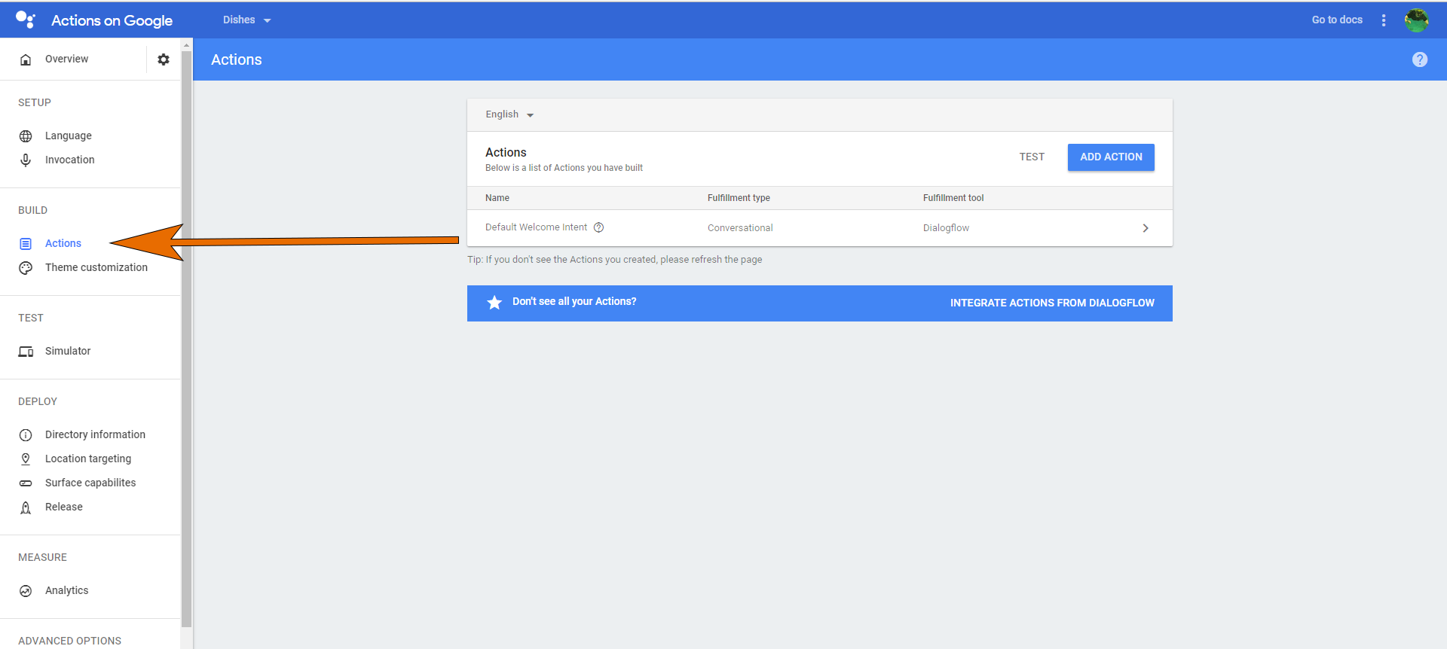Click the Fulfillment tool column header
Viewport: 1447px width, 649px height.
[x=953, y=198]
